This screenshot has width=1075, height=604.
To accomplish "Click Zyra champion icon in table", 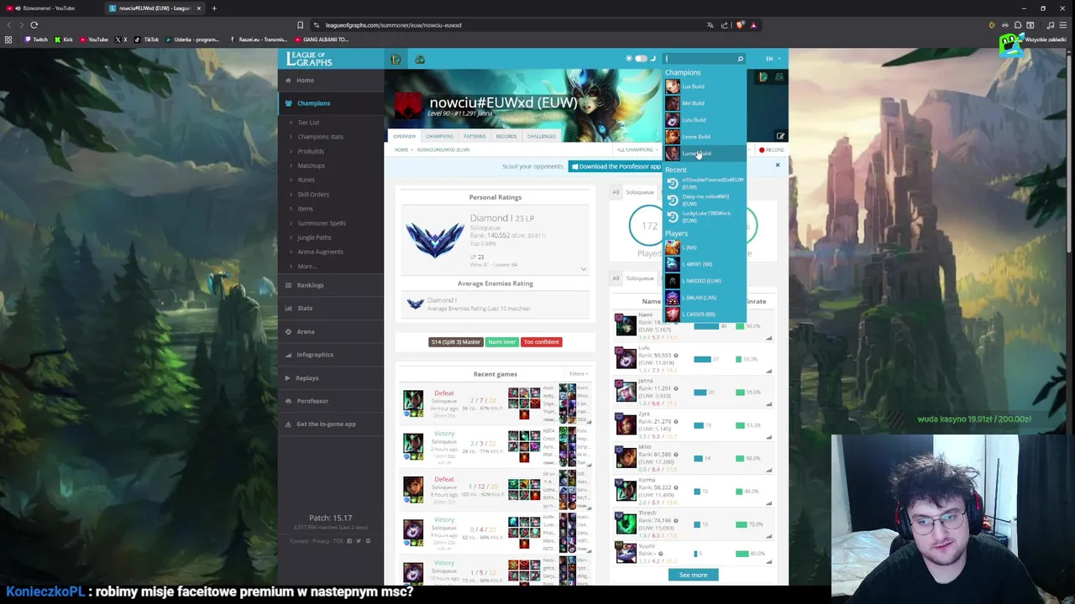I will click(626, 424).
